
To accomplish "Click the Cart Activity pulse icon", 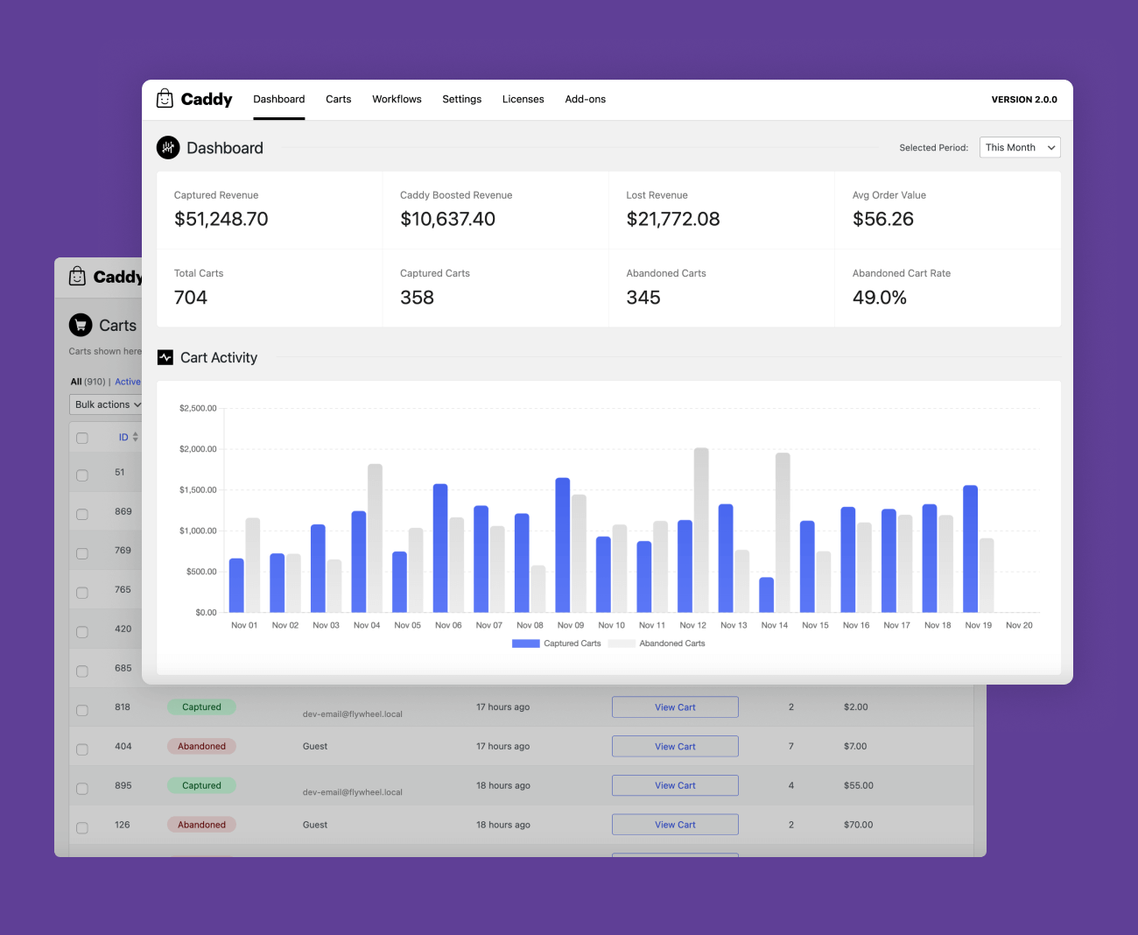I will (165, 357).
